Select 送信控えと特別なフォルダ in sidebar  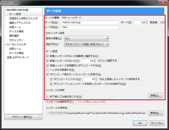pos(23,18)
